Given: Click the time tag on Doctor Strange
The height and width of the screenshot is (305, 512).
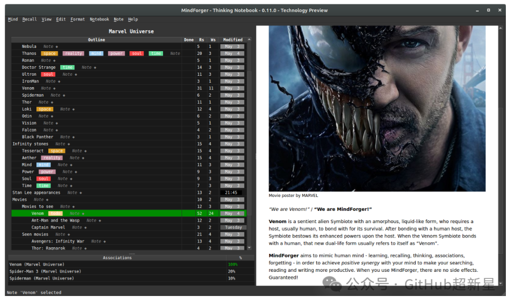Looking at the screenshot, I should (67, 68).
